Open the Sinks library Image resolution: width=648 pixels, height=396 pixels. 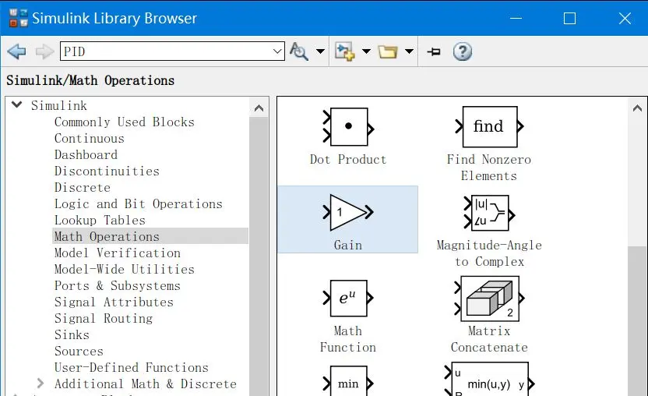coord(72,334)
